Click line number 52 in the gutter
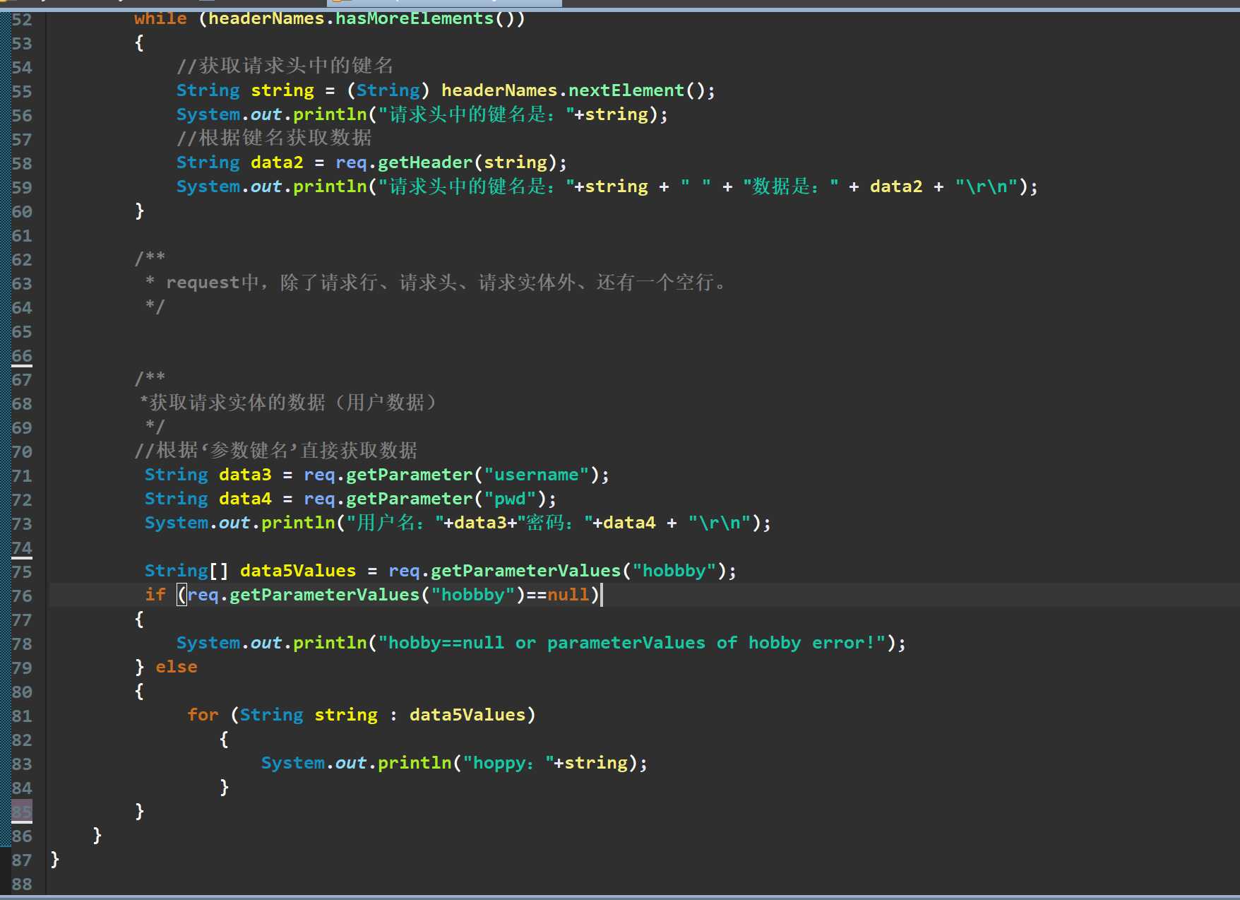 tap(22, 19)
